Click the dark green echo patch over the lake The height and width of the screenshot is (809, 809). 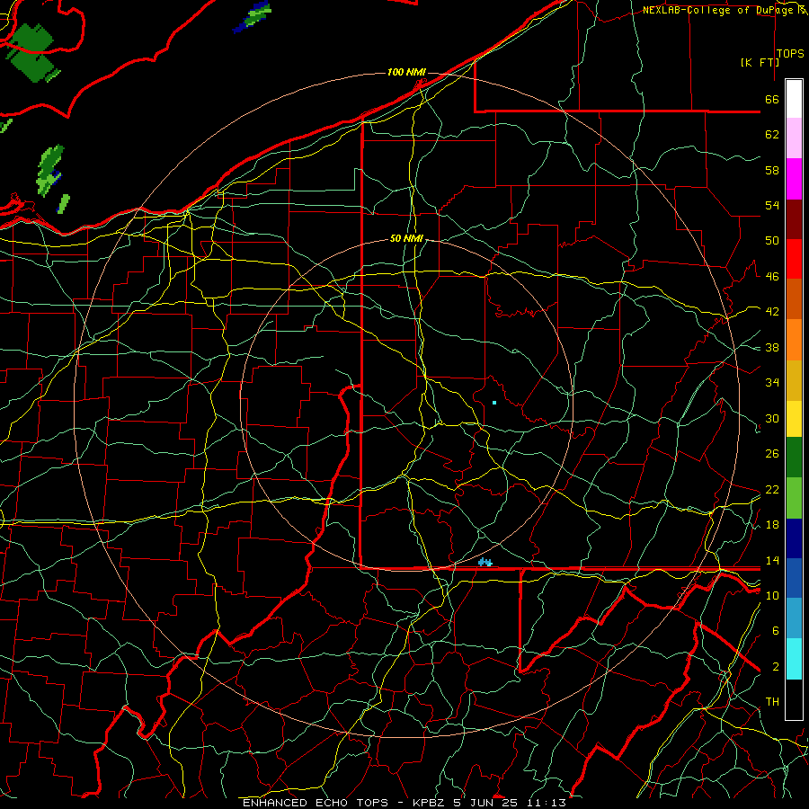pos(32,53)
